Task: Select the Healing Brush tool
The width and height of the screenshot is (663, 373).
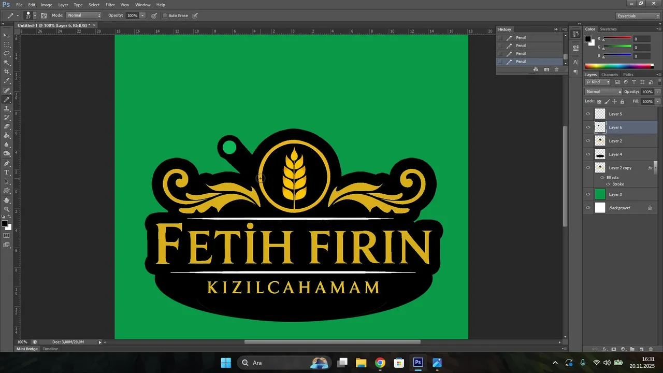Action: click(x=7, y=91)
